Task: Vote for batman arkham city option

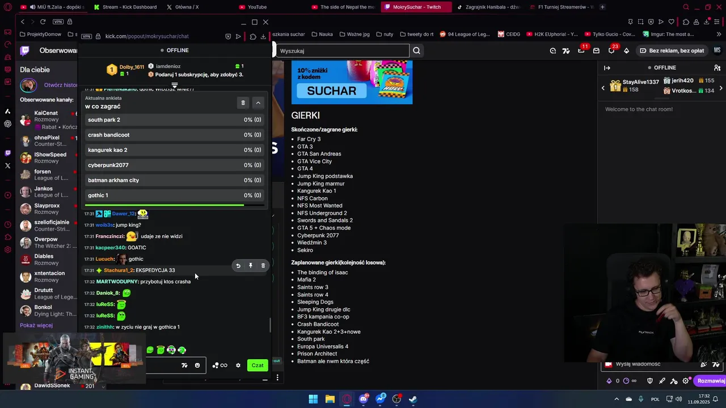Action: pyautogui.click(x=174, y=180)
